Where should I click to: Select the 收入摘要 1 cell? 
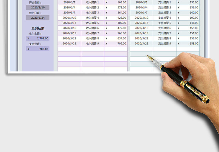pyautogui.click(x=93, y=2)
